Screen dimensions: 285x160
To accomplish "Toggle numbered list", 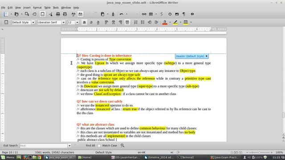I will coord(136,22).
